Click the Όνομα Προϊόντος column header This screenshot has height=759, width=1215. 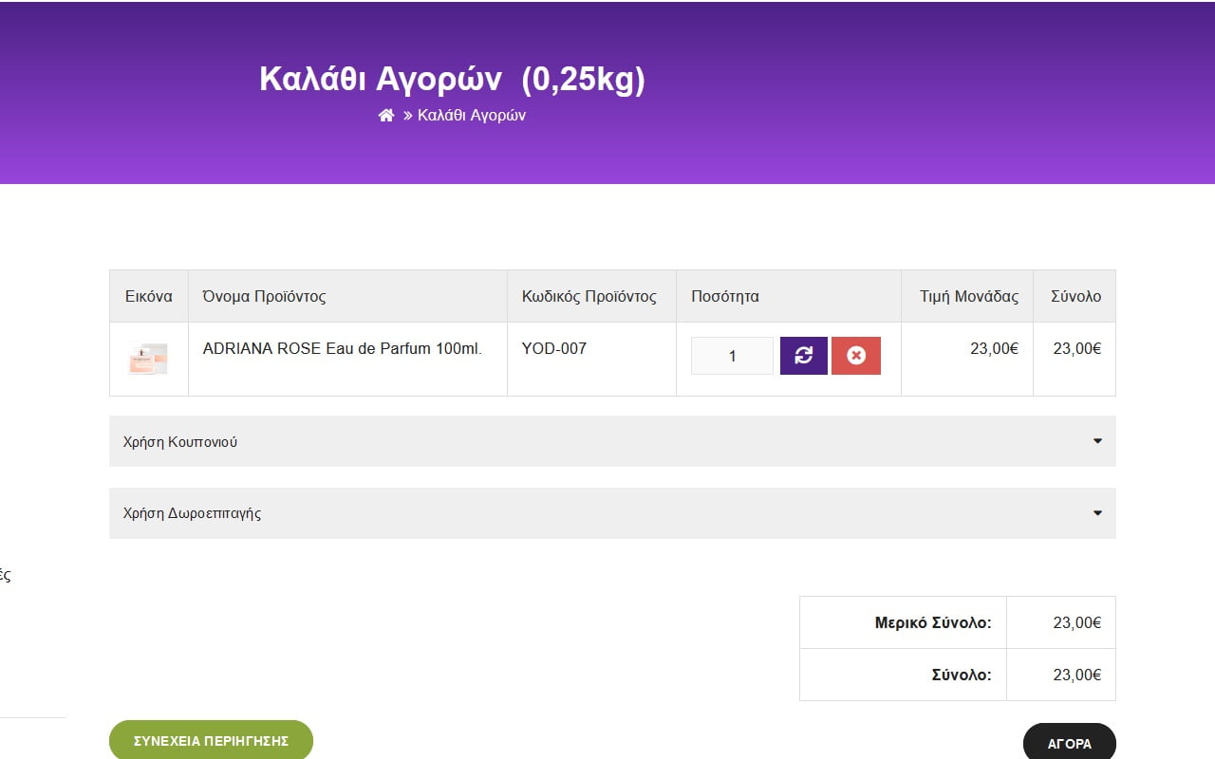click(264, 296)
